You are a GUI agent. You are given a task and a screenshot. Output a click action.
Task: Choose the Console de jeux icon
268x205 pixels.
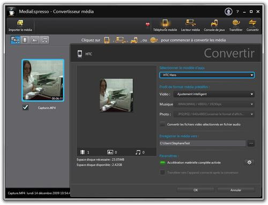tap(214, 23)
